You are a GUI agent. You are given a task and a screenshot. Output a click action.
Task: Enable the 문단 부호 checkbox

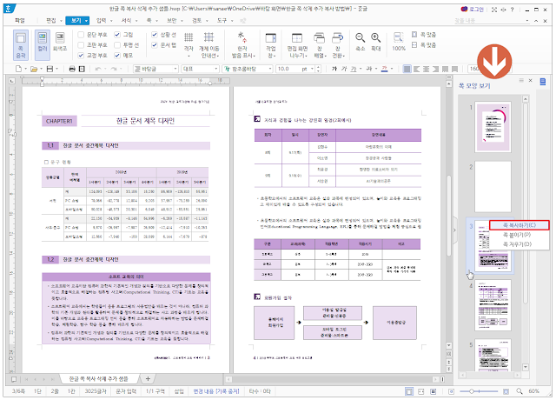point(81,35)
